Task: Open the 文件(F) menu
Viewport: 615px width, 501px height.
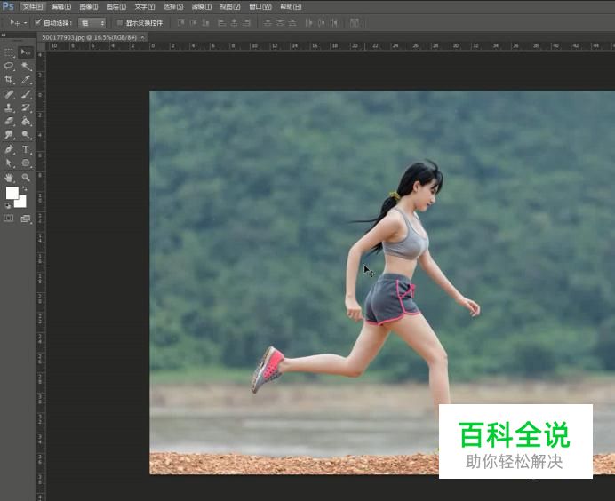Action: (33, 7)
